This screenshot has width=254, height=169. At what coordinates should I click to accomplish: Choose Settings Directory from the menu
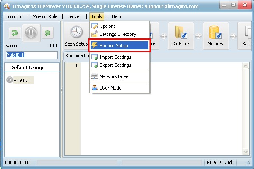tap(120, 34)
